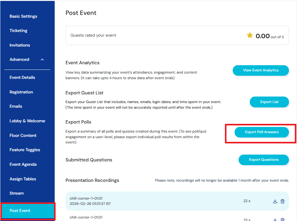Open Basic Settings in sidebar
Screen dimensions: 297x221
pos(23,16)
